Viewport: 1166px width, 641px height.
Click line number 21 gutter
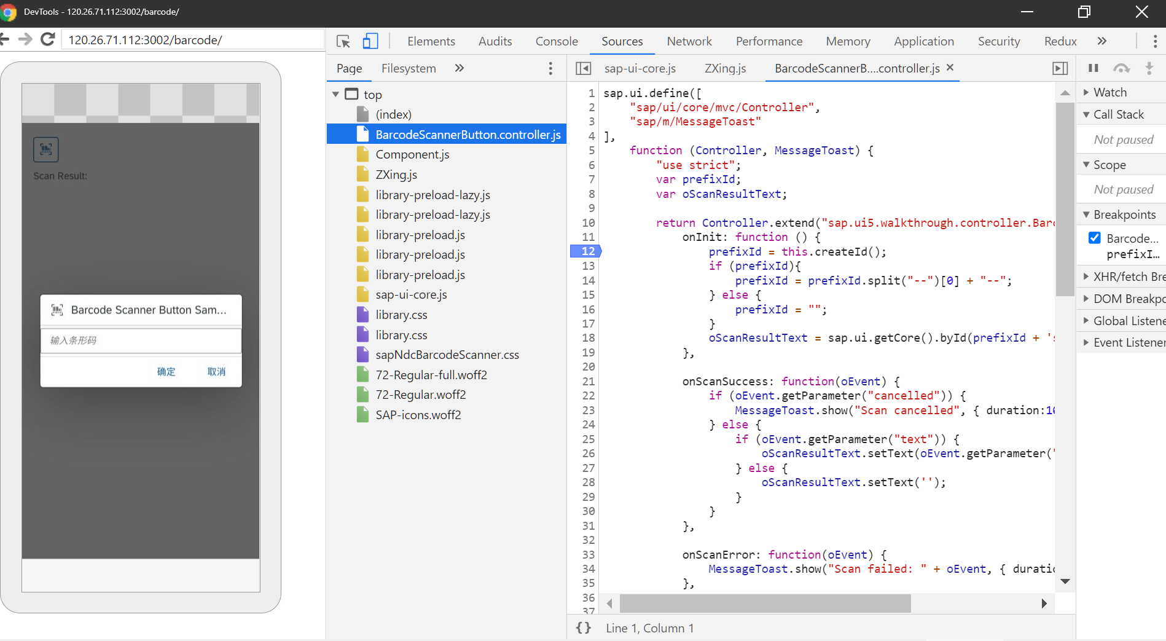588,381
